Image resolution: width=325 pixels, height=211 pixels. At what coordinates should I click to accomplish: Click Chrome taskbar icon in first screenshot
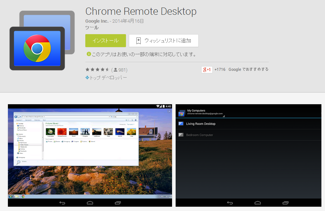(x=23, y=197)
